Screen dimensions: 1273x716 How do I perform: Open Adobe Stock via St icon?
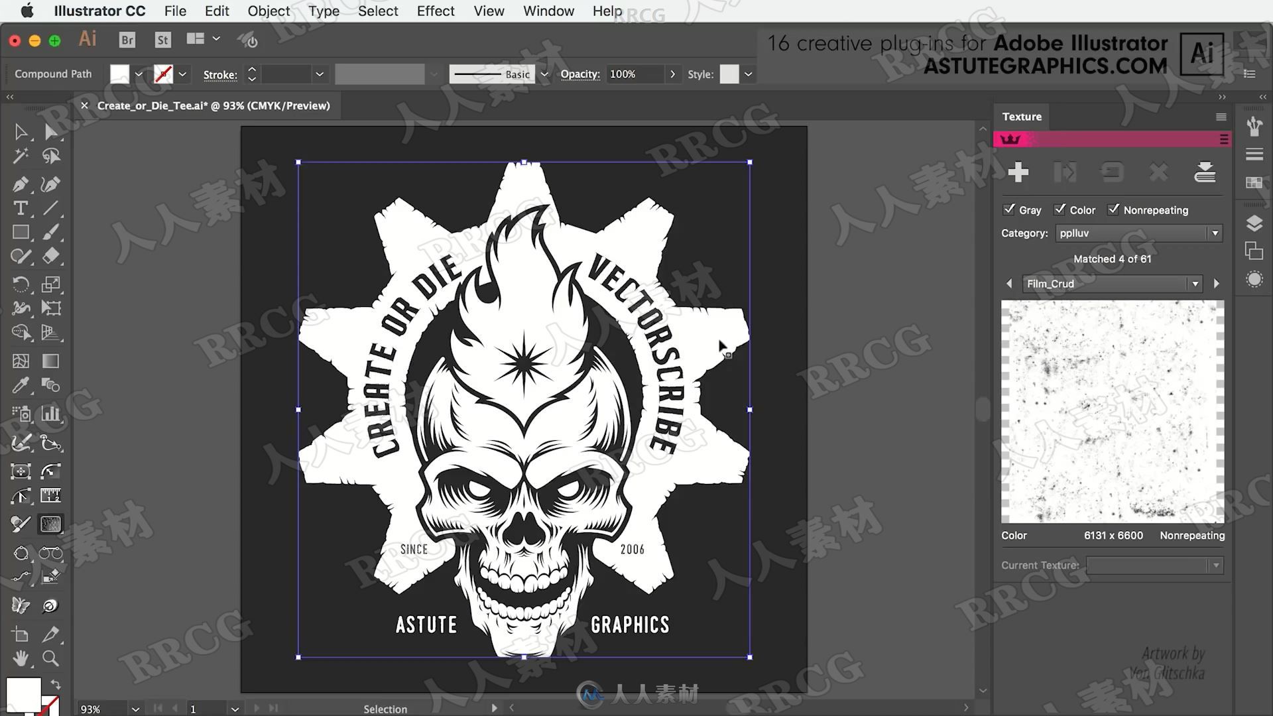(x=162, y=40)
